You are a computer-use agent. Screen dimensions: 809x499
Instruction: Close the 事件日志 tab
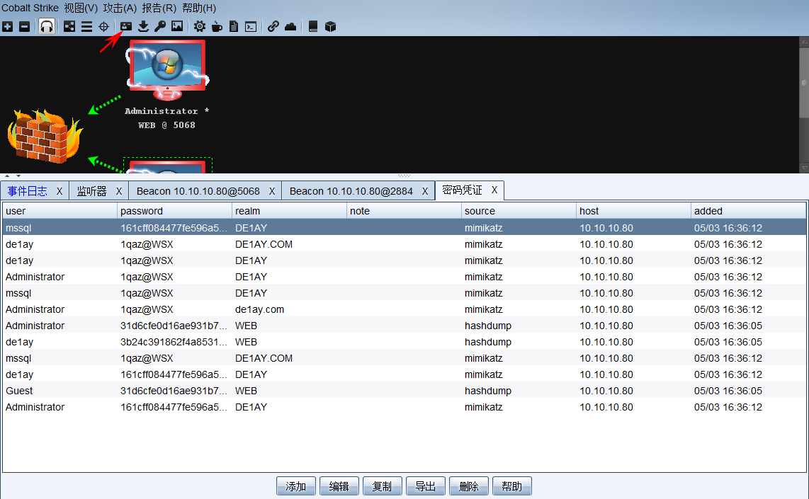[x=60, y=191]
